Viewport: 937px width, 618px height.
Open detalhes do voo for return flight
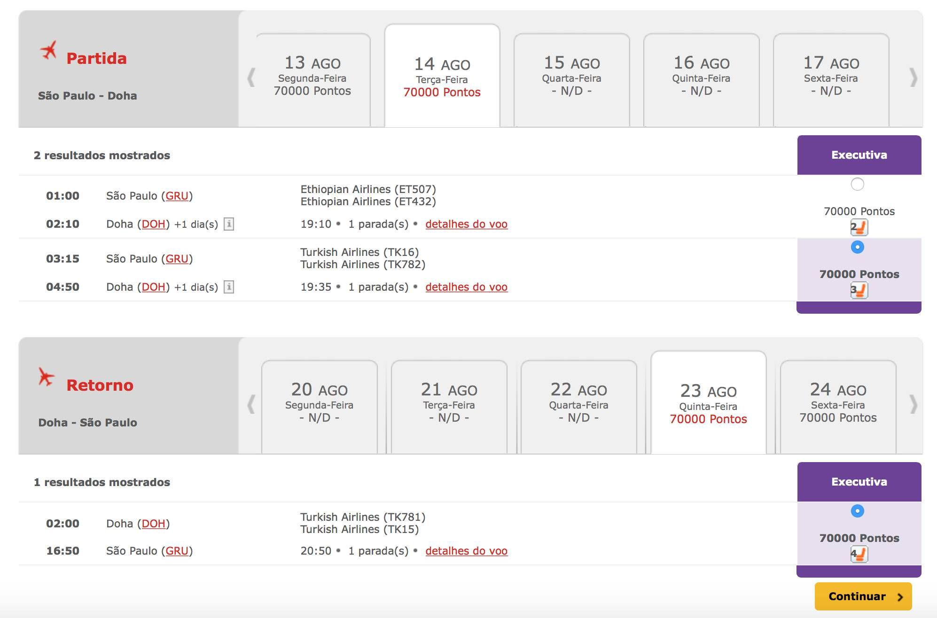coord(466,551)
